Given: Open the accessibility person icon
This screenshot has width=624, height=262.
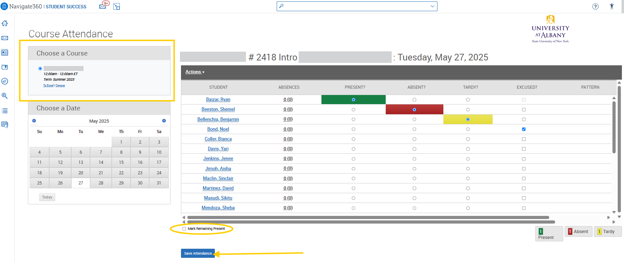Looking at the screenshot, I should (x=611, y=6).
